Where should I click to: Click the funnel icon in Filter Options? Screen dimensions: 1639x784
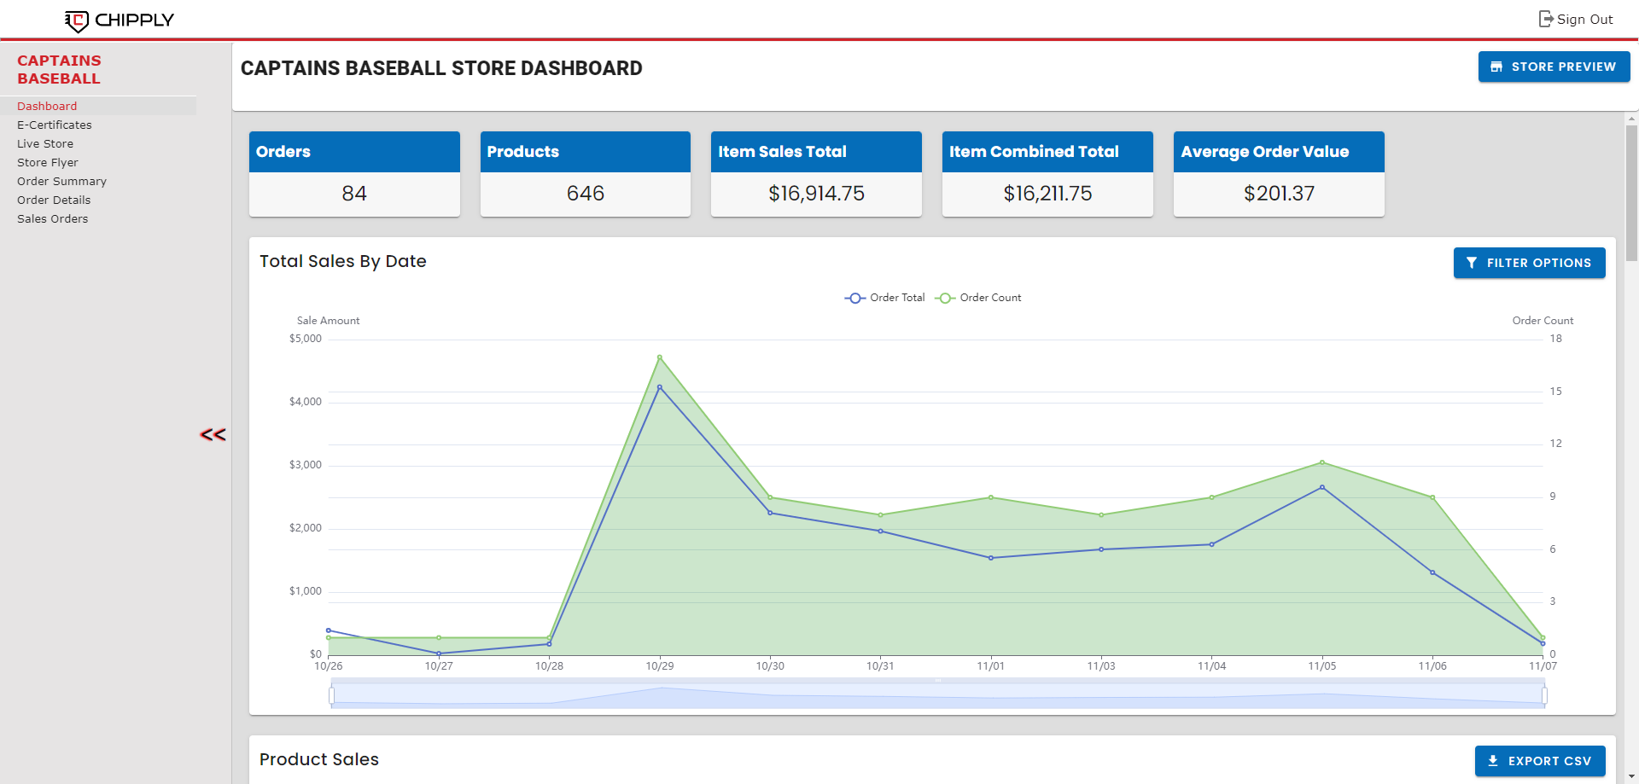(x=1472, y=263)
